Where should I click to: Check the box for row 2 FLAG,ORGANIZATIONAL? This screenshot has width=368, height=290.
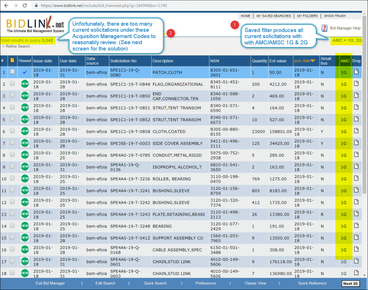click(12, 83)
